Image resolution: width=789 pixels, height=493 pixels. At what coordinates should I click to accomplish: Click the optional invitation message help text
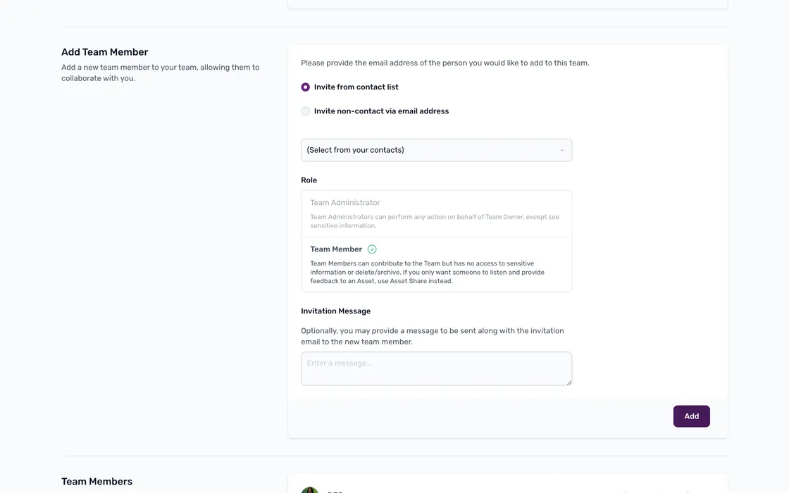point(432,336)
